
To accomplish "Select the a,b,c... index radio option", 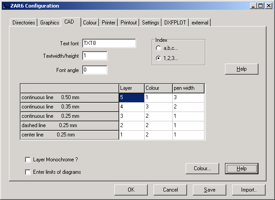I will 158,48.
